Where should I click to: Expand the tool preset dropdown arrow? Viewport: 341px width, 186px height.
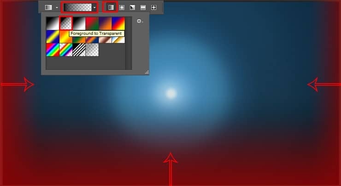57,7
